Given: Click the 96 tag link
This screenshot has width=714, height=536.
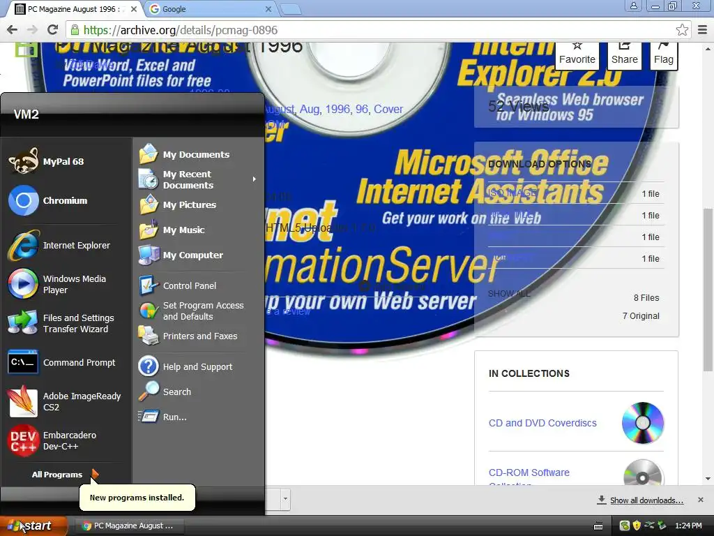Looking at the screenshot, I should (x=362, y=110).
